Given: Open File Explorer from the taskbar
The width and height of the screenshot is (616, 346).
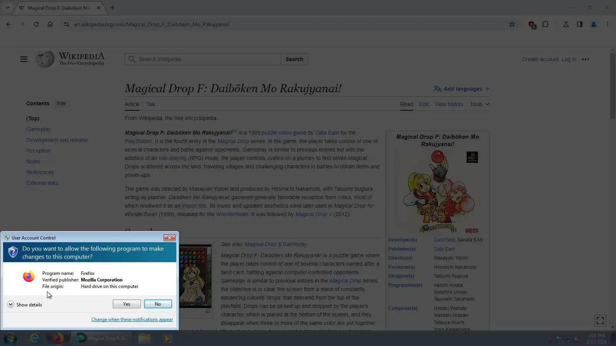Looking at the screenshot, I should pos(144,339).
